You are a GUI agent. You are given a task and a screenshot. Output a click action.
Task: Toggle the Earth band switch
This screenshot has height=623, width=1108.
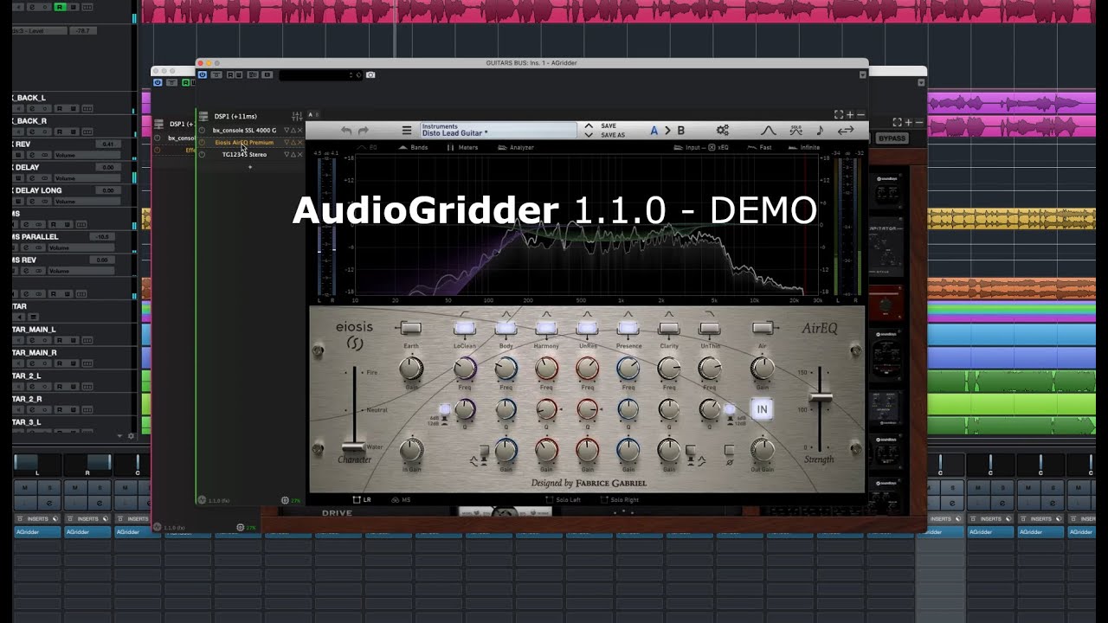coord(410,328)
